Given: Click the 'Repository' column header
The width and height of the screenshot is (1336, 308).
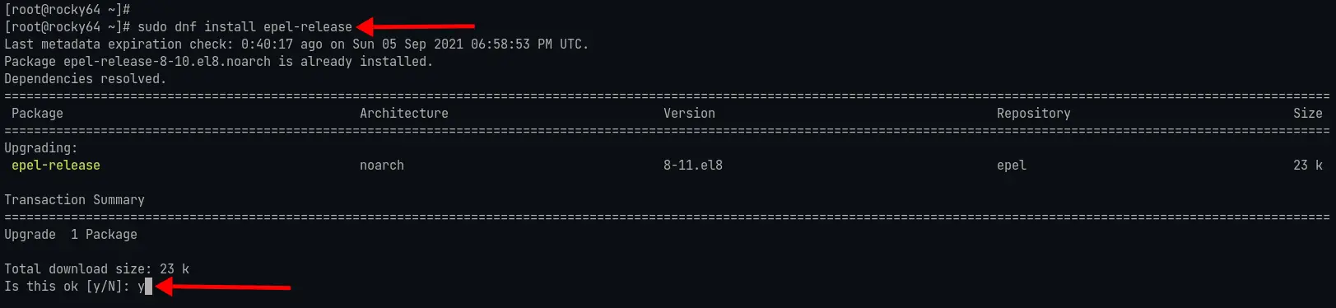Looking at the screenshot, I should (1034, 114).
